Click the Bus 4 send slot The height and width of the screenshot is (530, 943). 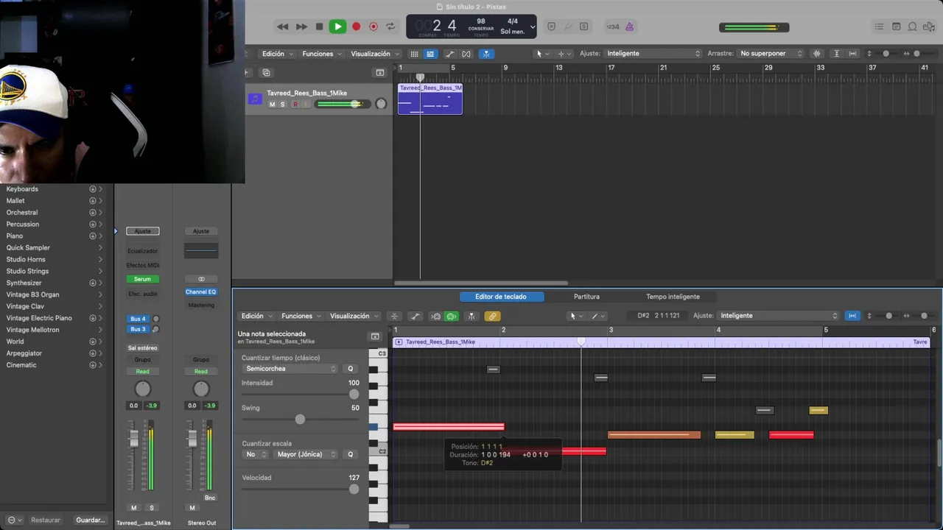point(139,319)
